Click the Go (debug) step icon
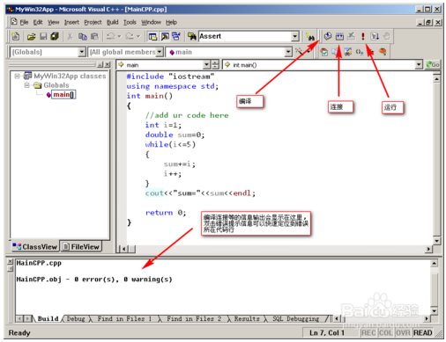 coord(375,36)
